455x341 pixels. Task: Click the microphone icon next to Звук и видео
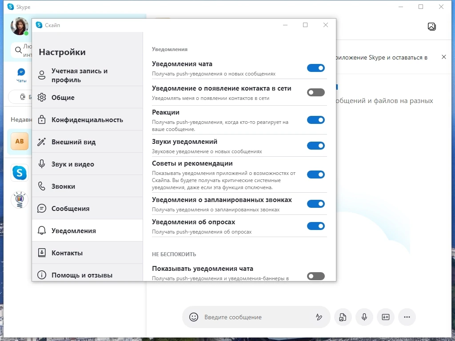(x=42, y=164)
